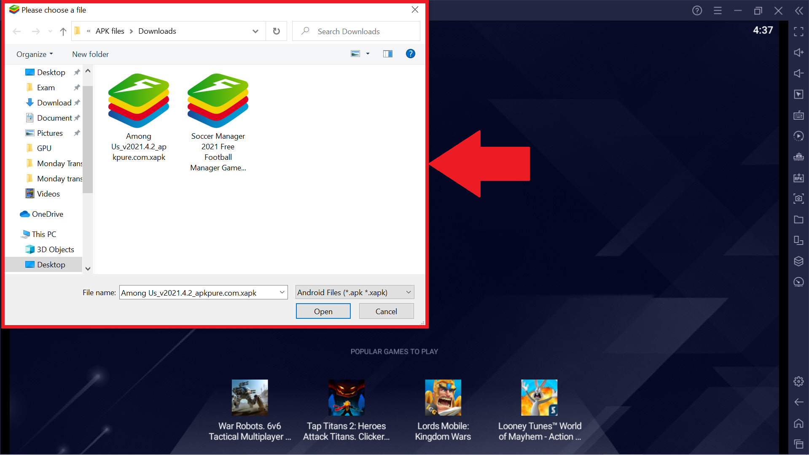This screenshot has height=455, width=809.
Task: Open the macro recorder icon in sidebar
Action: 798,136
